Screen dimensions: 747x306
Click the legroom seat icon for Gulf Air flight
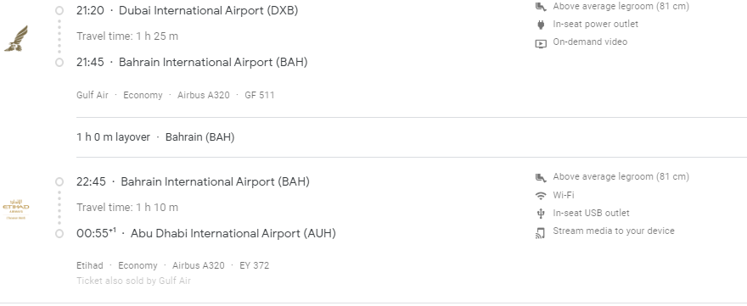coord(540,7)
